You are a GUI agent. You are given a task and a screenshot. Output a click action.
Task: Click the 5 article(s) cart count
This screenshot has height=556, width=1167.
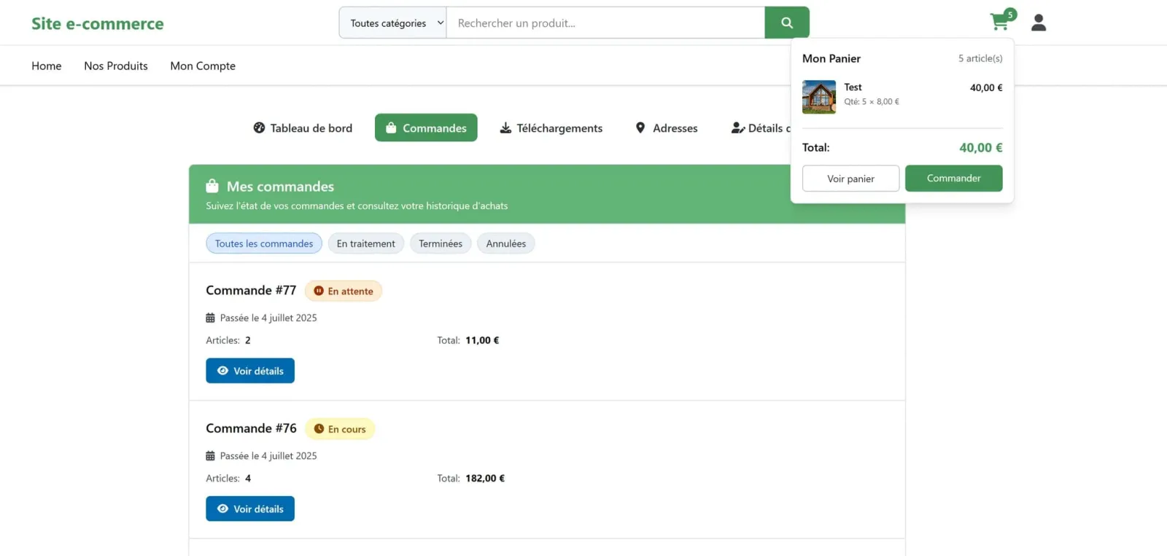click(980, 58)
